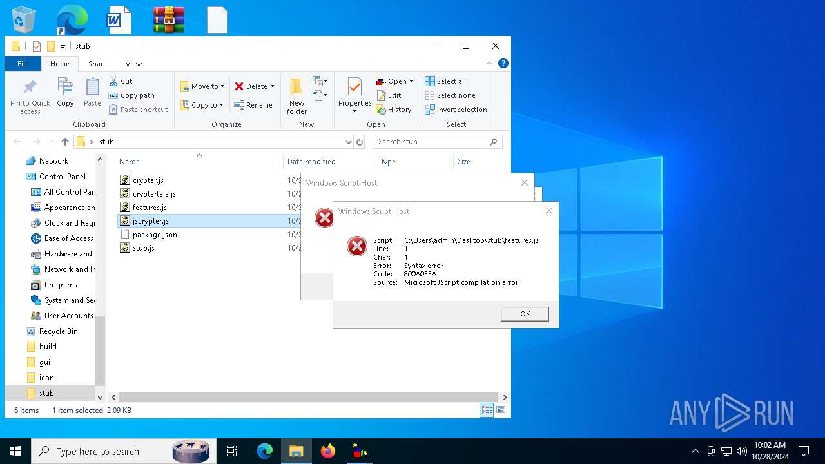825x464 pixels.
Task: Click the volume icon in system tray
Action: (x=742, y=451)
